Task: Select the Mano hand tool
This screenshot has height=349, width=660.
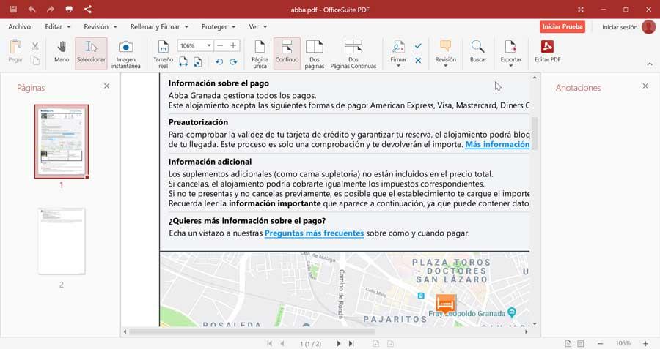Action: 62,52
